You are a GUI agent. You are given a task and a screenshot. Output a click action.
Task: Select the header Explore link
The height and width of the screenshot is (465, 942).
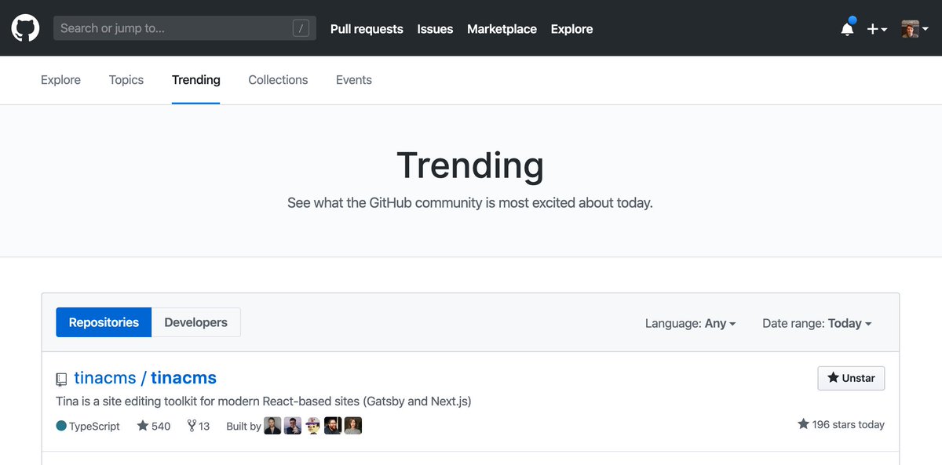[571, 29]
